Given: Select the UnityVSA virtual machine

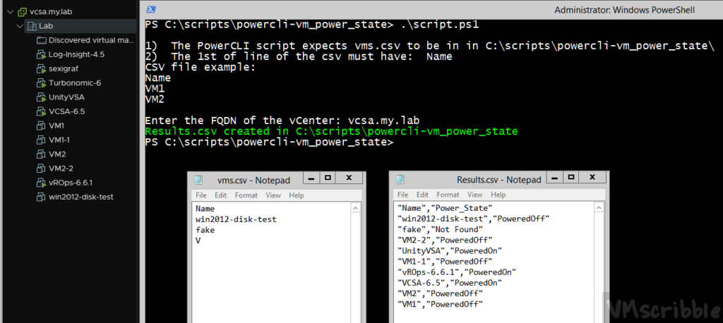Looking at the screenshot, I should pos(67,97).
